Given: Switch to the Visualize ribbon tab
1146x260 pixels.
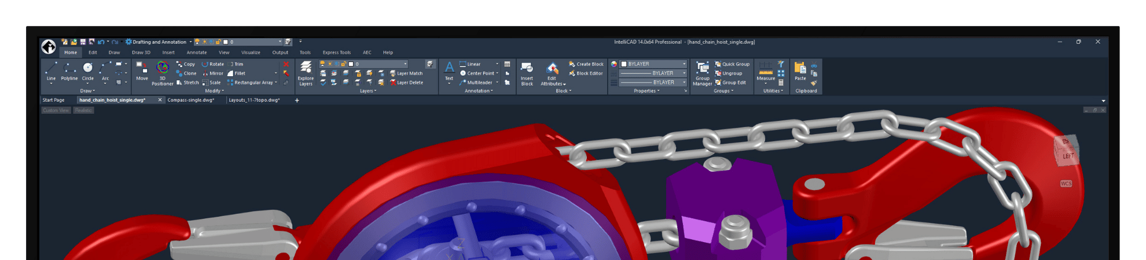Looking at the screenshot, I should pyautogui.click(x=251, y=53).
